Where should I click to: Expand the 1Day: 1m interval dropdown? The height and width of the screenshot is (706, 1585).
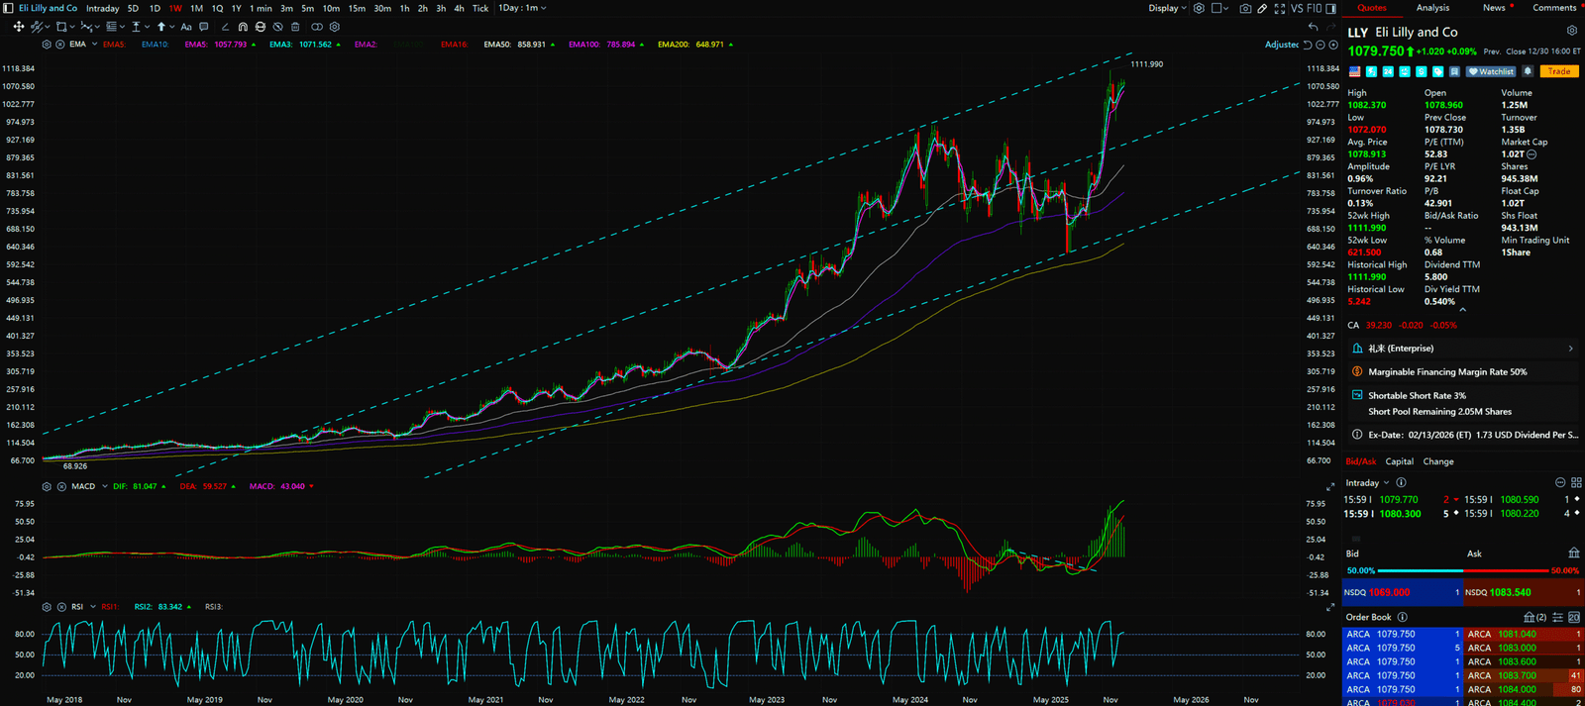522,8
